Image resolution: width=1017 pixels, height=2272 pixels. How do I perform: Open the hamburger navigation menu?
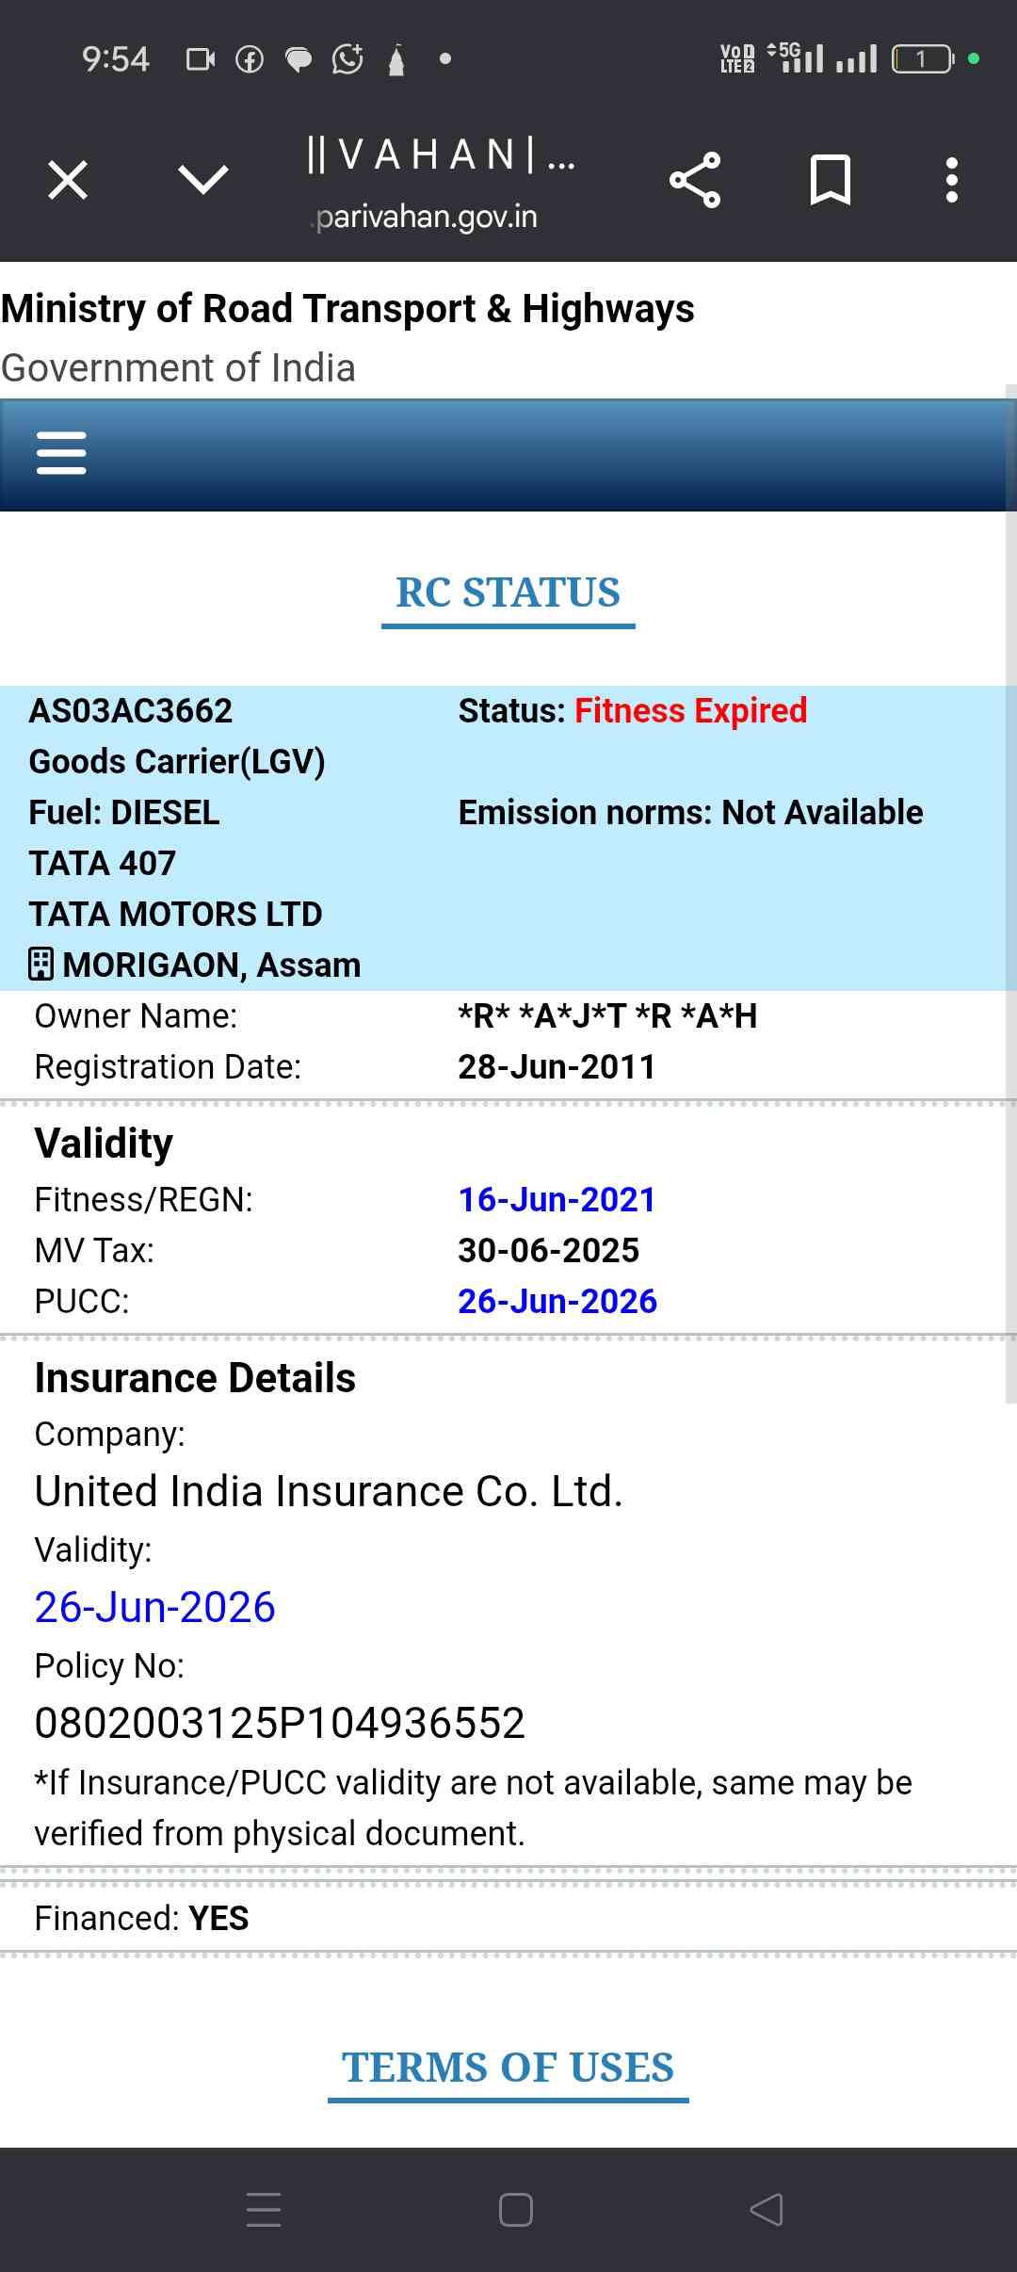coord(61,453)
